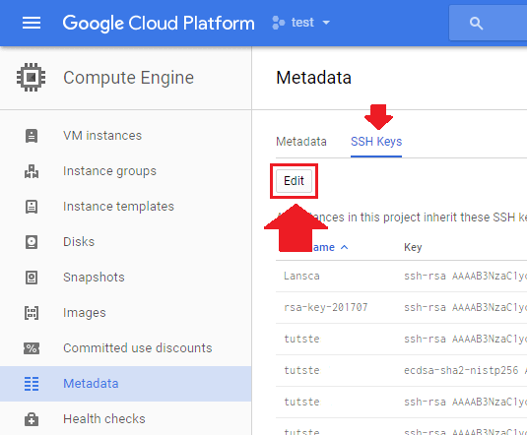Click the Images sidebar icon
This screenshot has width=527, height=435.
point(32,313)
